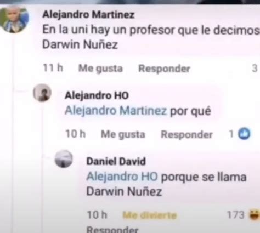
Task: Open Alejandro Martinez's profile name link
Action: pyautogui.click(x=88, y=14)
